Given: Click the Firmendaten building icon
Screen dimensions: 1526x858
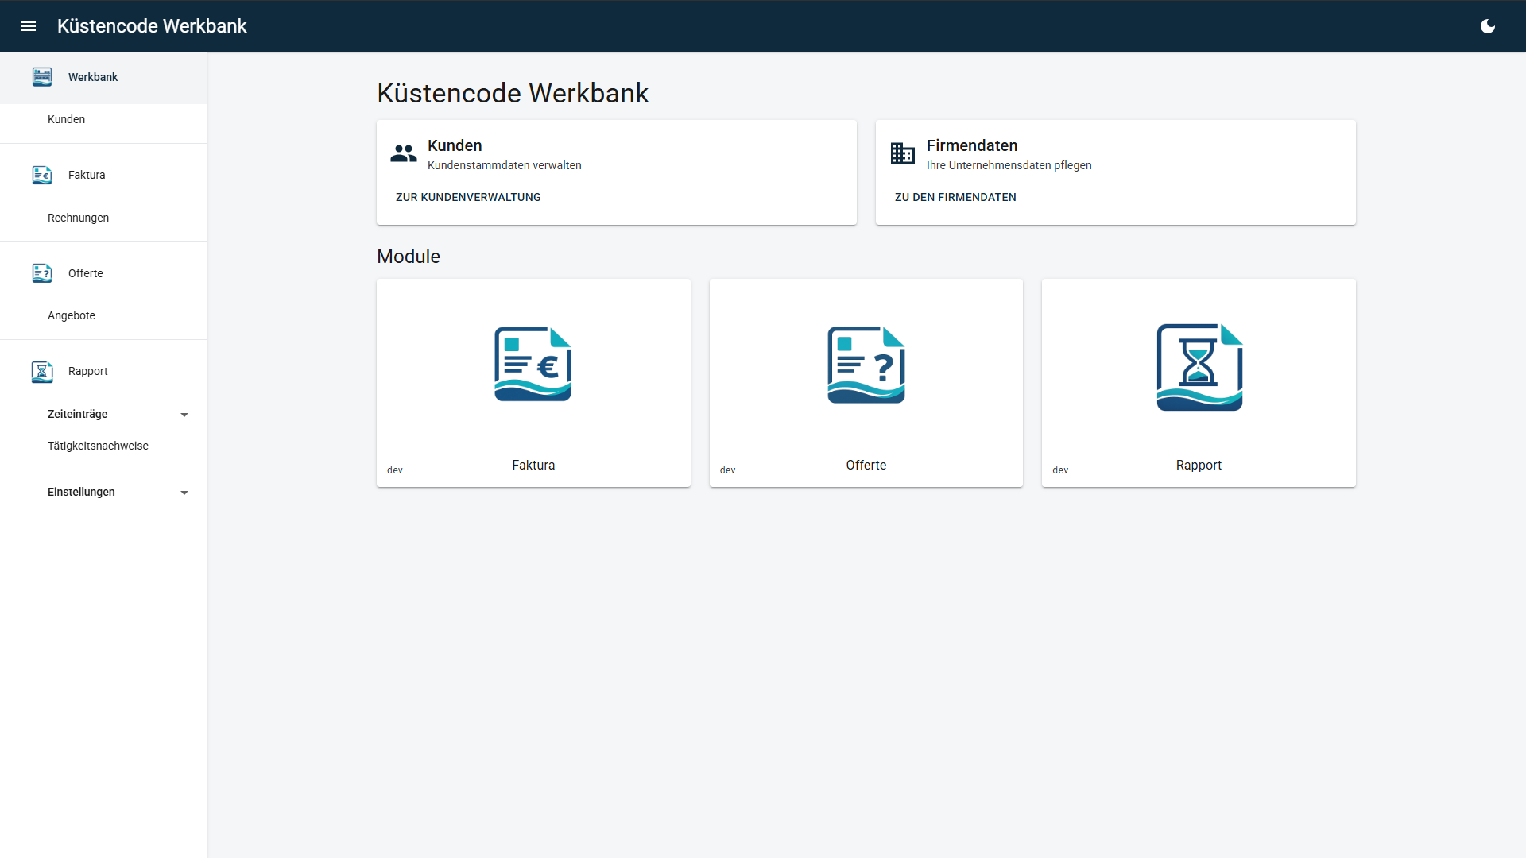Looking at the screenshot, I should pyautogui.click(x=902, y=153).
